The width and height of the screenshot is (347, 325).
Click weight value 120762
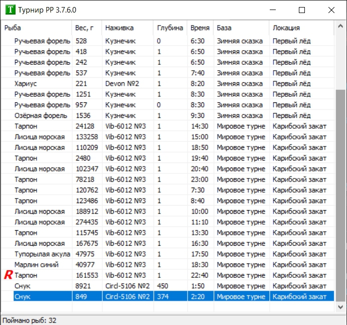(x=87, y=190)
